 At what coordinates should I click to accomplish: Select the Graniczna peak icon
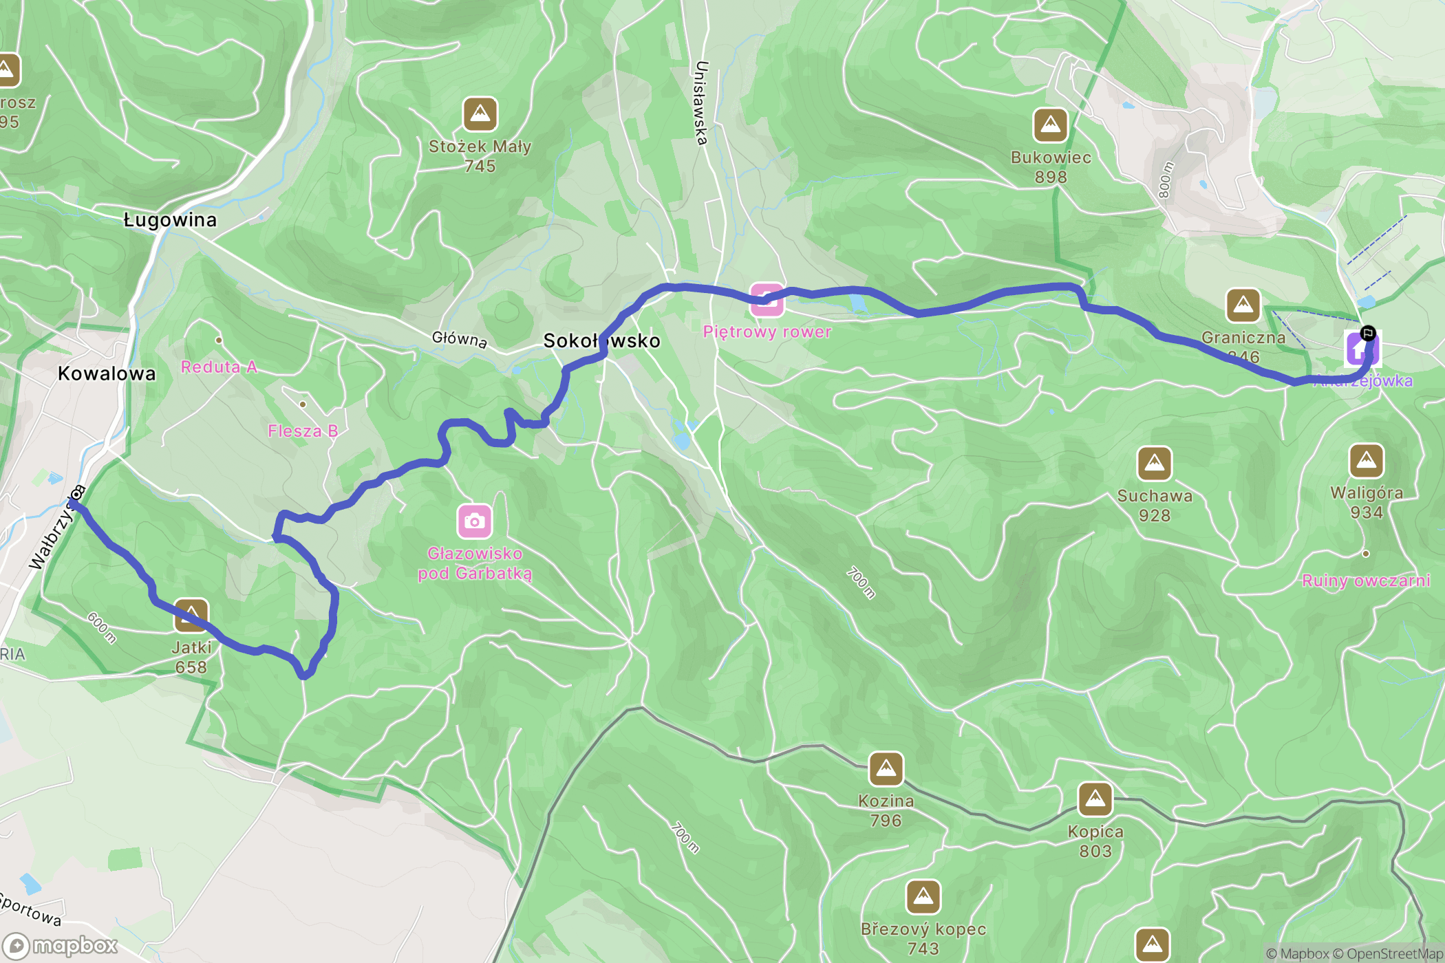(1243, 305)
